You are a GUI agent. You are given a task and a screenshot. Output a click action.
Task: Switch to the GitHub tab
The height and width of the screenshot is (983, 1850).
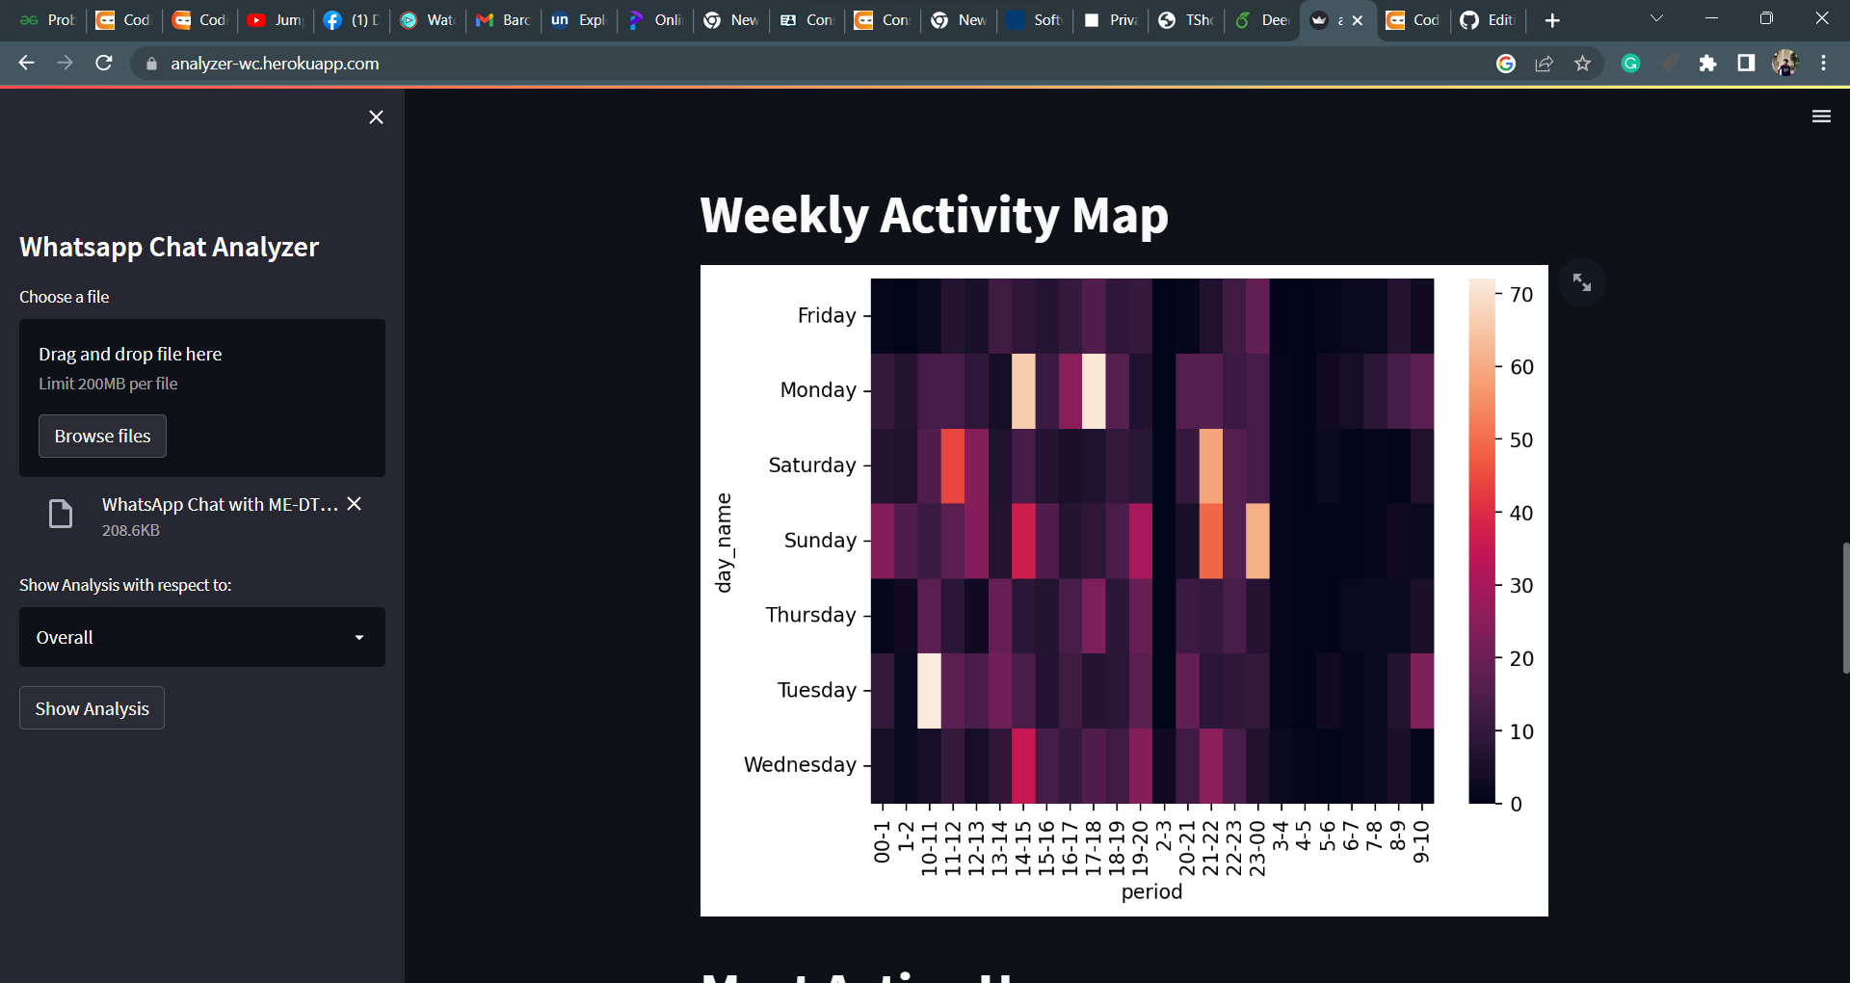click(1487, 19)
